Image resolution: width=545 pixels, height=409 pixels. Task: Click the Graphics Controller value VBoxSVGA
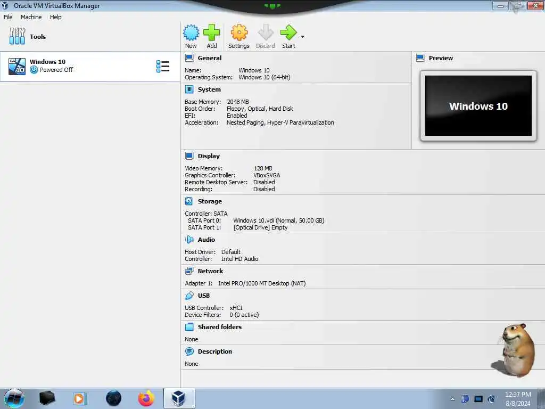click(267, 175)
